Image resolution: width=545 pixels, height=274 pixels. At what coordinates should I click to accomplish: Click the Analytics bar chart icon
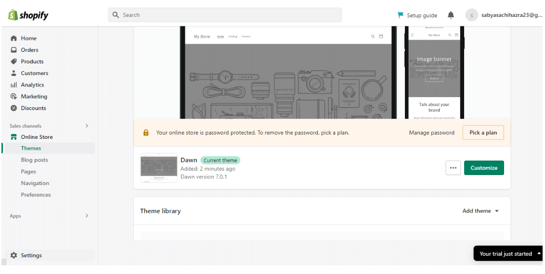[x=14, y=85]
